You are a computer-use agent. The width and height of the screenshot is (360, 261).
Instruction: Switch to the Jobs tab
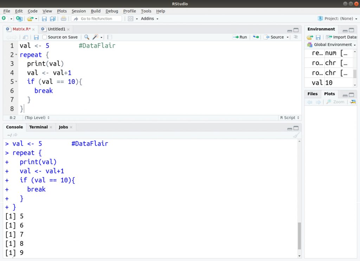63,127
